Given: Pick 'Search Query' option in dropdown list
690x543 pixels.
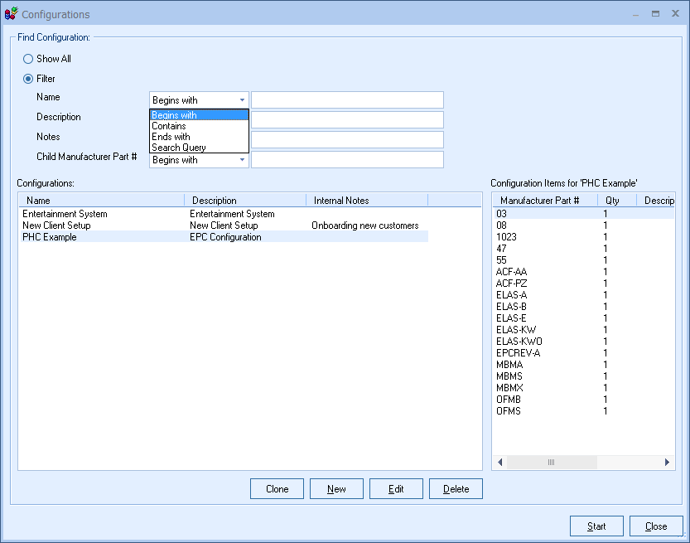Looking at the screenshot, I should [x=179, y=148].
